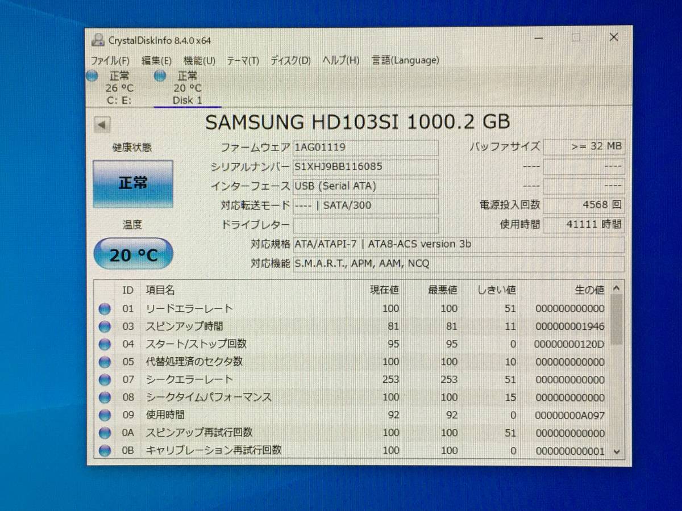Viewport: 682px width, 511px height.
Task: Click the リードエラーレート row name
Action: (190, 309)
